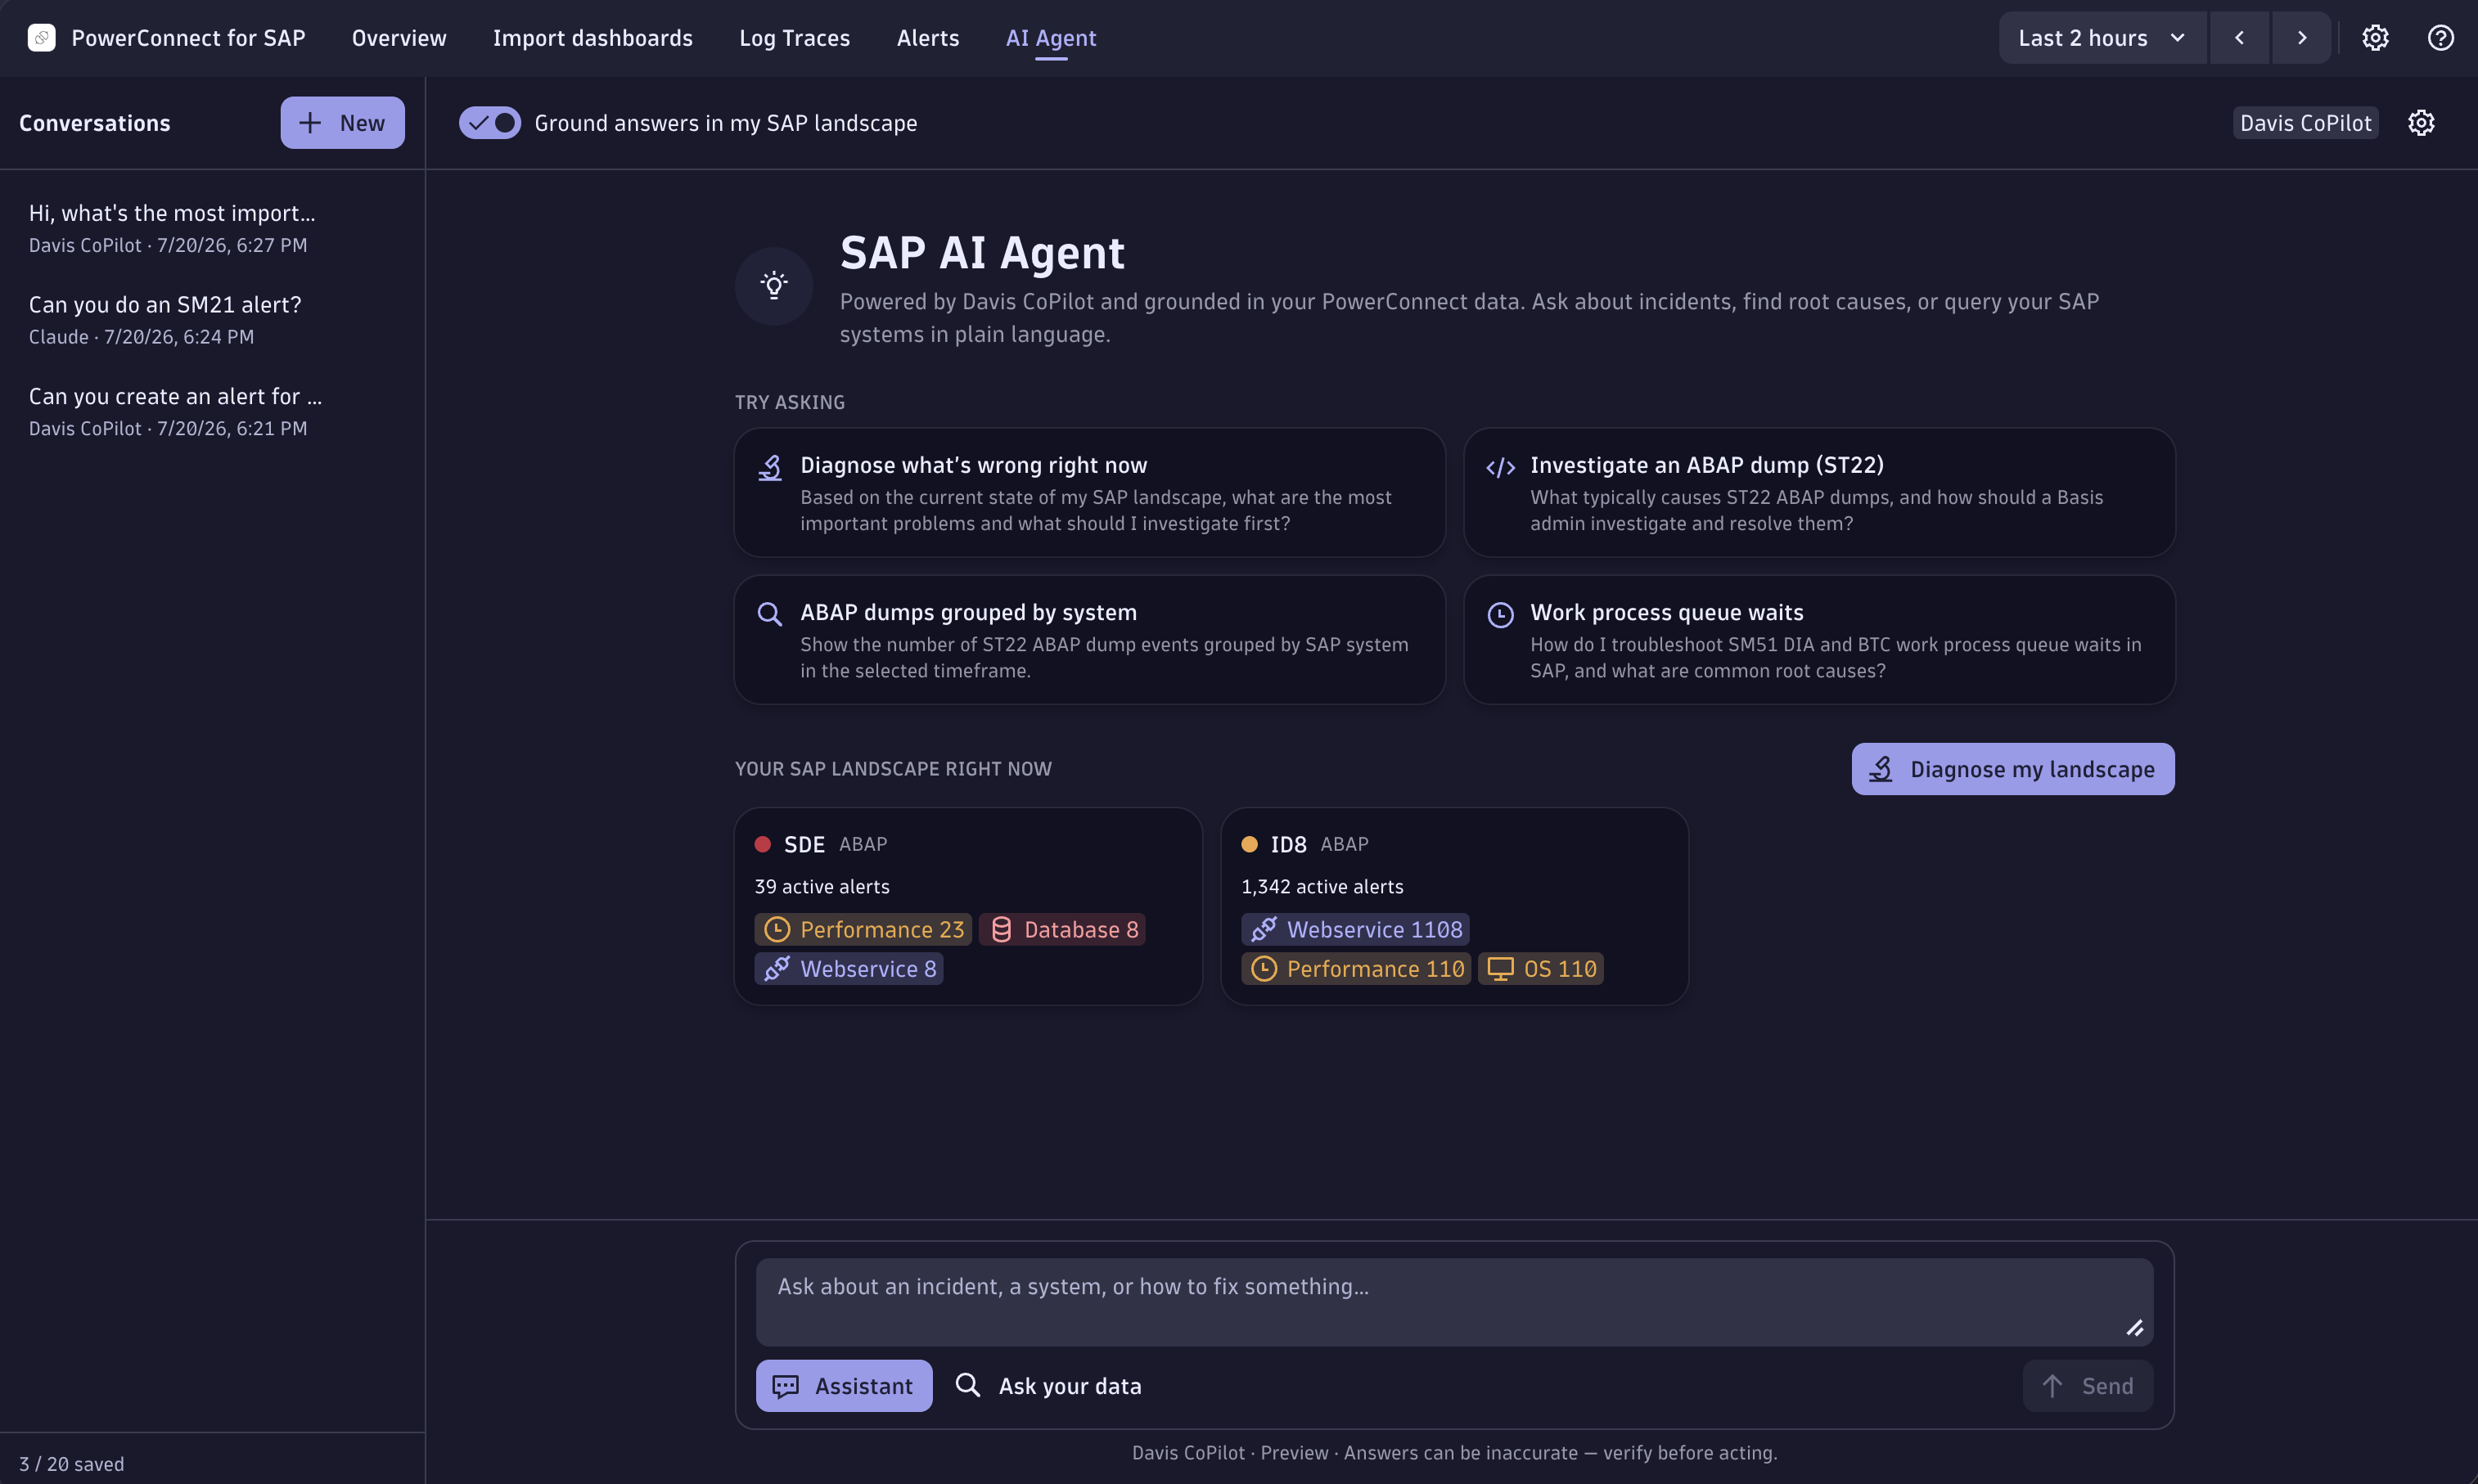Click the SAP AI Agent heading
The width and height of the screenshot is (2478, 1484).
tap(982, 253)
